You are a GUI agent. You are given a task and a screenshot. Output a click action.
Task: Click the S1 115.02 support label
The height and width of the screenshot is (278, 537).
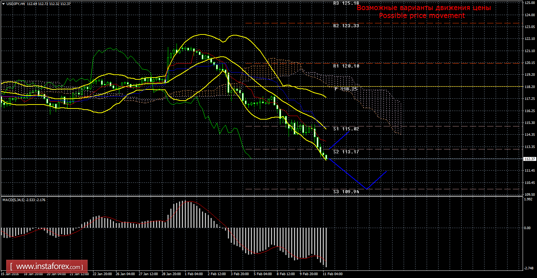point(346,129)
